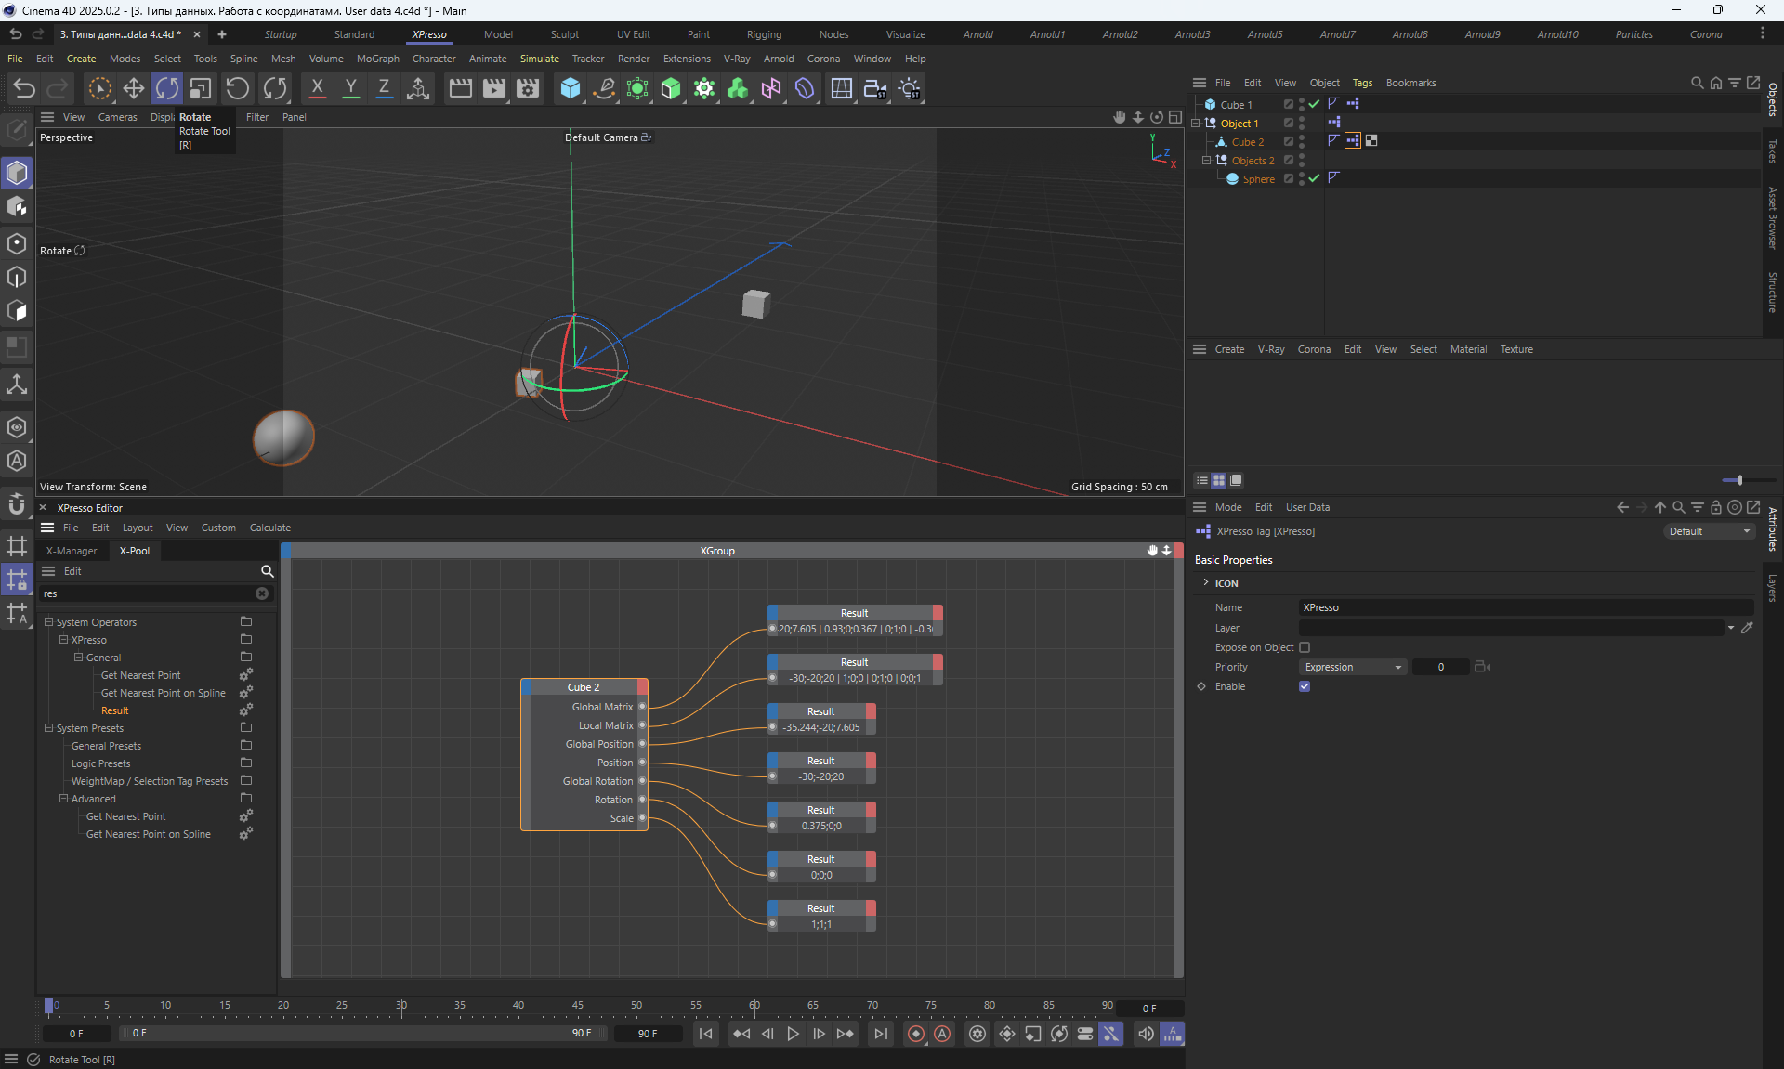1784x1069 pixels.
Task: Toggle X axis lock icon
Action: click(x=317, y=88)
